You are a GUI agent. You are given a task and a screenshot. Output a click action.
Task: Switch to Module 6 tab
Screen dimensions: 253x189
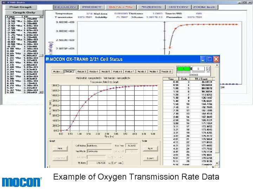coord(118,71)
